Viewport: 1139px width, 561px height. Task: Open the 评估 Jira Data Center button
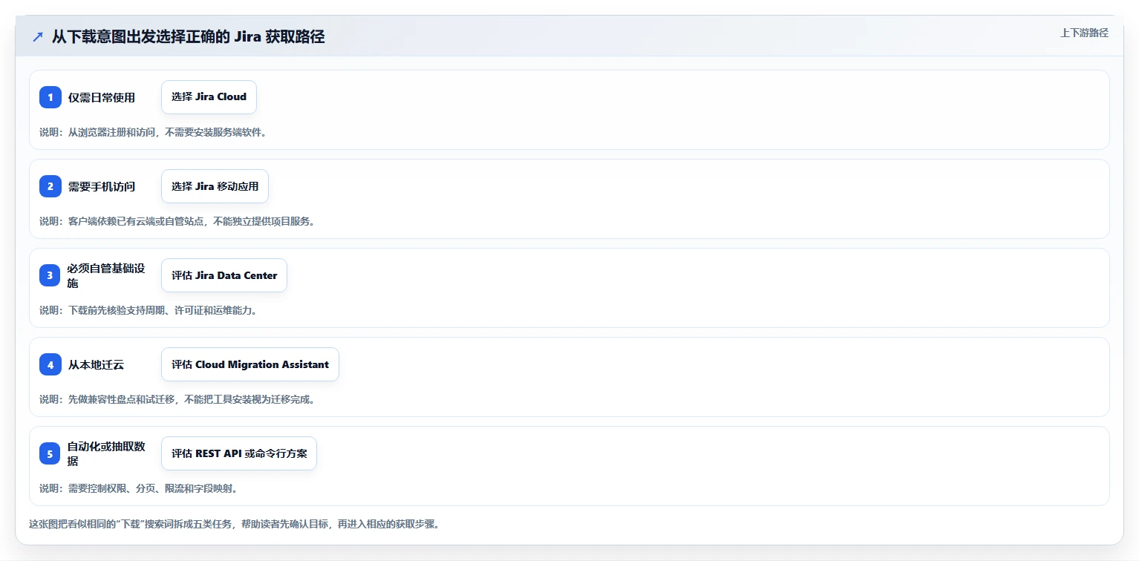point(224,275)
